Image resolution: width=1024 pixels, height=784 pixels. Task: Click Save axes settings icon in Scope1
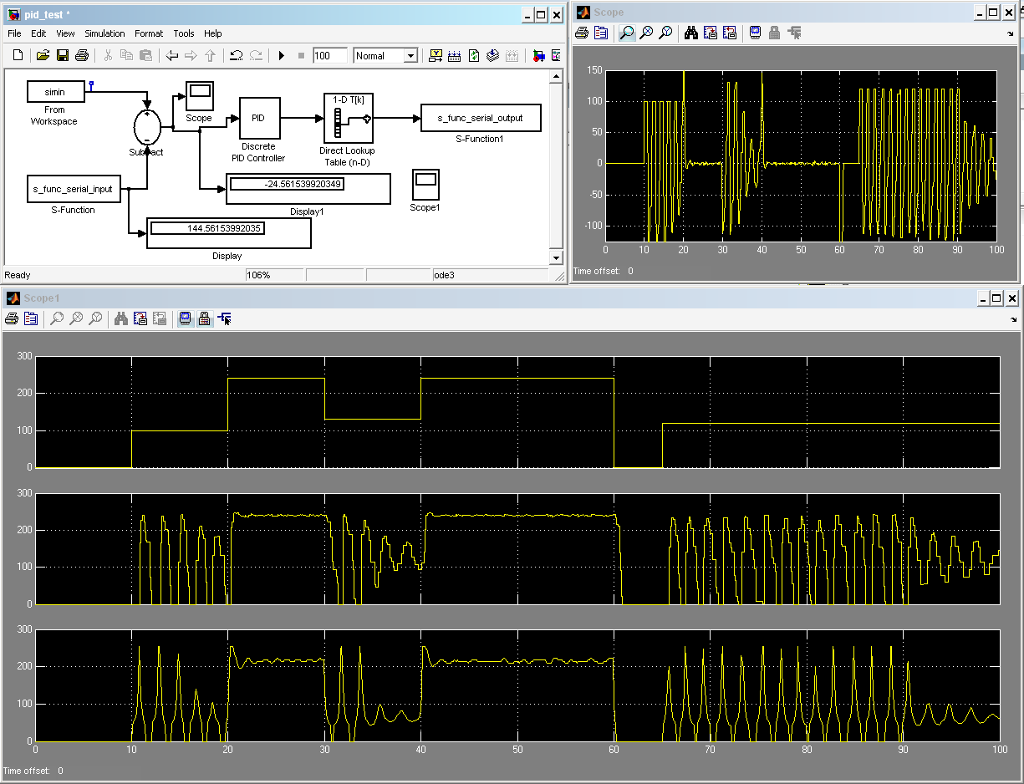140,318
